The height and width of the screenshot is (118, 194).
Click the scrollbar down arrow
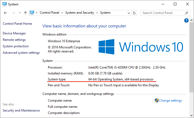pyautogui.click(x=191, y=116)
